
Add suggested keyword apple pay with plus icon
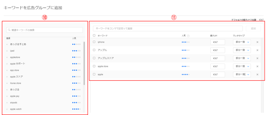pos(7,96)
